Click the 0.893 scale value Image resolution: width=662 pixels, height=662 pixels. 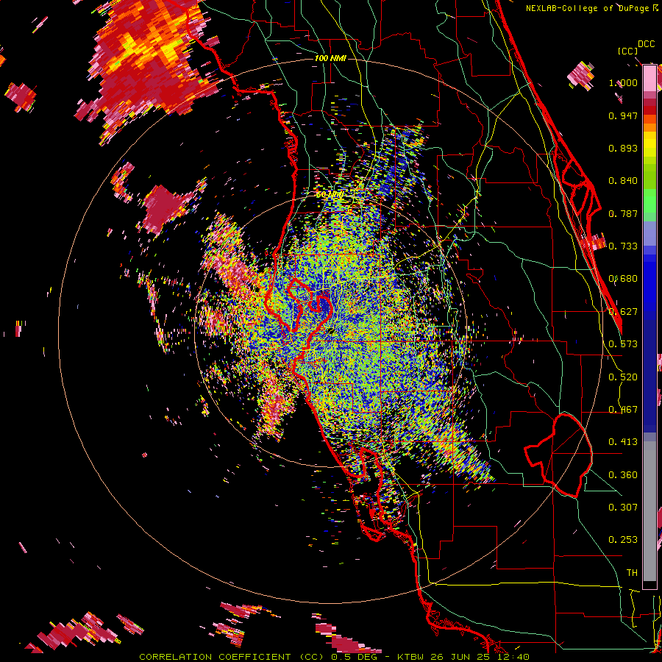click(623, 148)
